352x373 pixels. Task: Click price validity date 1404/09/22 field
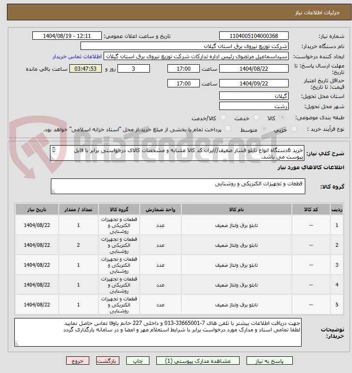pos(253,84)
